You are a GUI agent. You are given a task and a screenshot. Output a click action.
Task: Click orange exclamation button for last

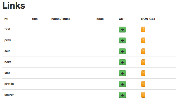143,73
